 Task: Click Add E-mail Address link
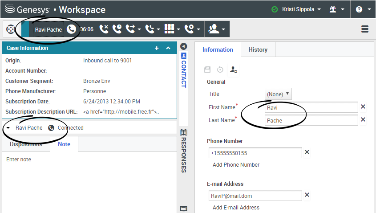point(236,208)
